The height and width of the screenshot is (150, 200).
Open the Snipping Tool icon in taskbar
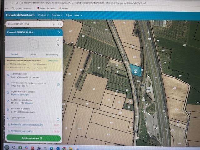[x=77, y=149]
